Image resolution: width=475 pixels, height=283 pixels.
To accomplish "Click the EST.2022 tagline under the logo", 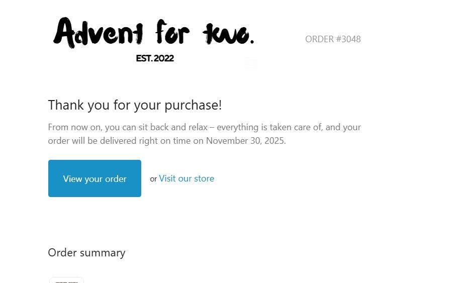I will click(155, 58).
